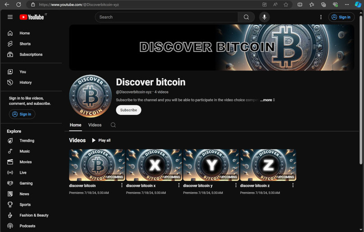The image size is (364, 232).
Task: Open options for 'discover bitcoin y' video
Action: (x=236, y=185)
